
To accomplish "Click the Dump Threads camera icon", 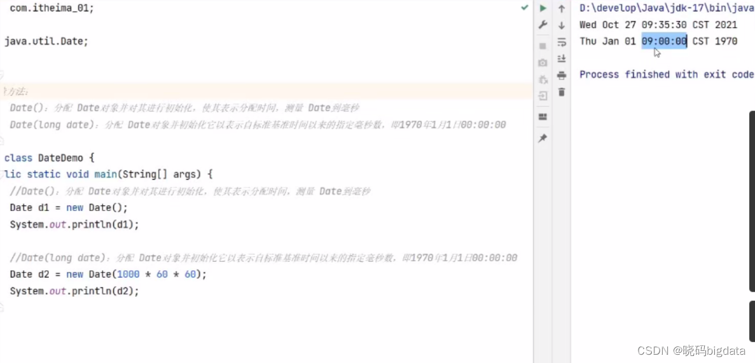I will coord(543,62).
